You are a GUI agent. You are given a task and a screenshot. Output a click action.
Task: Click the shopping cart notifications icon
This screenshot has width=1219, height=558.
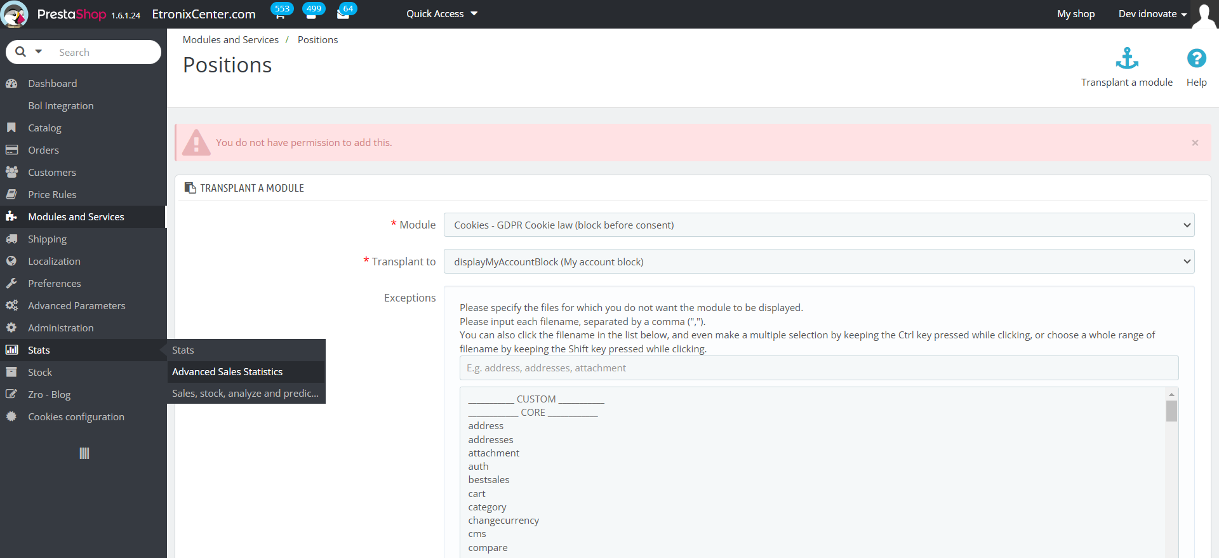click(280, 14)
